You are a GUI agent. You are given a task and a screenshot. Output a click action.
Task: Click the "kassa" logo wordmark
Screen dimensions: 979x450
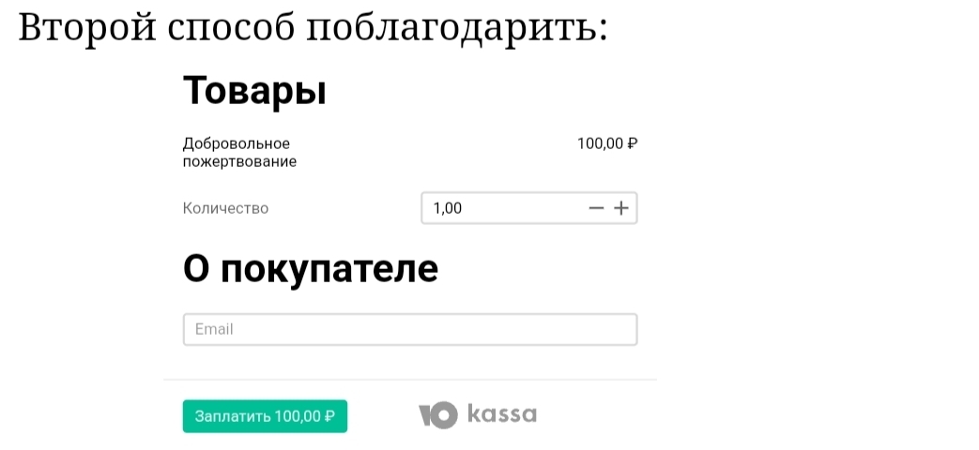[502, 414]
